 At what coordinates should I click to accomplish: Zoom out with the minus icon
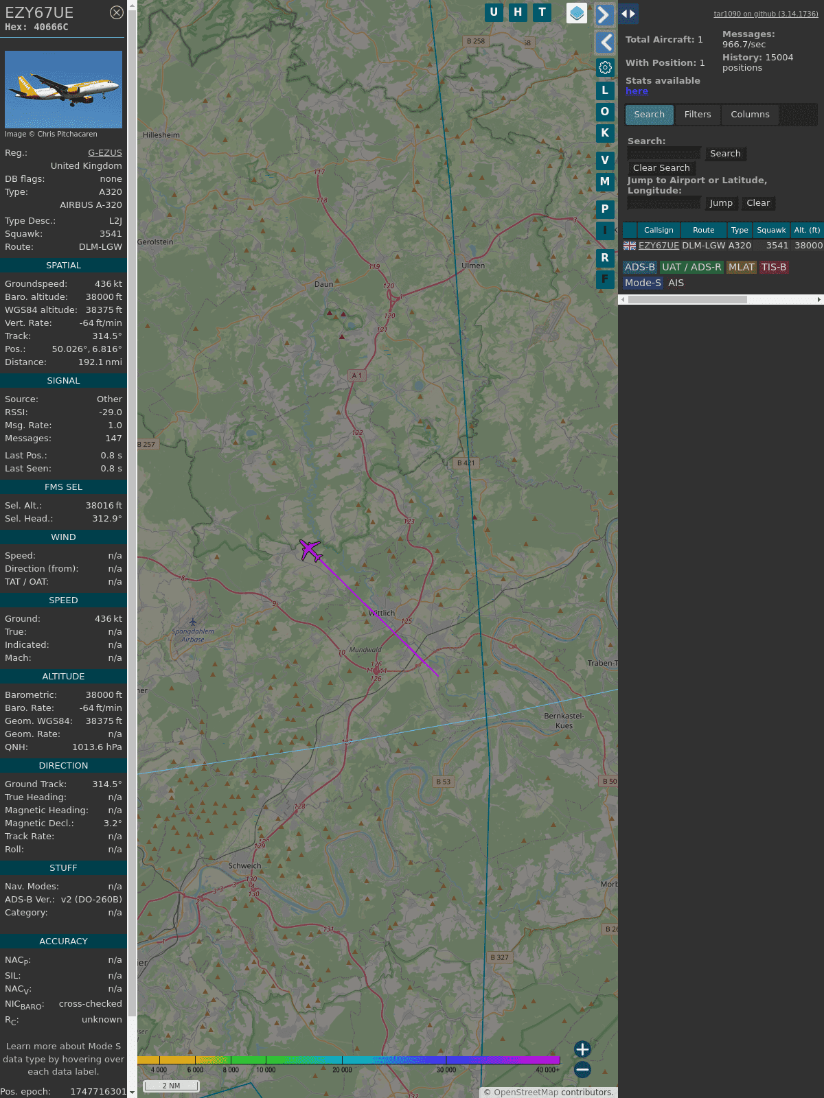582,1069
